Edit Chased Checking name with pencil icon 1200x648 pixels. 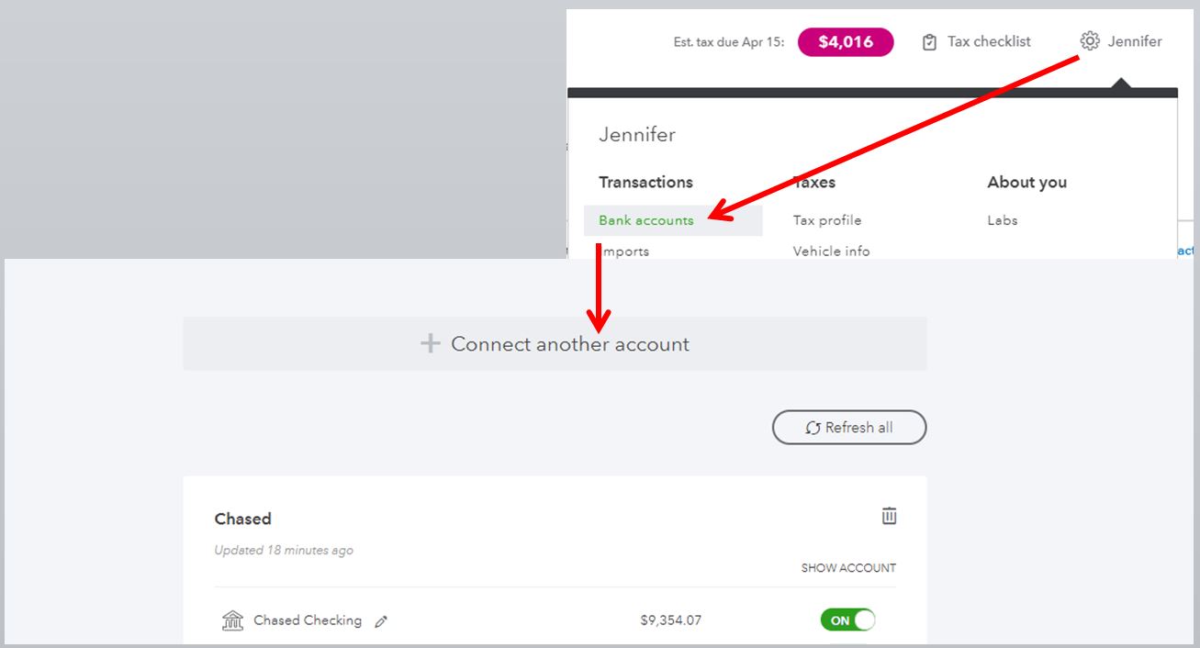click(381, 621)
